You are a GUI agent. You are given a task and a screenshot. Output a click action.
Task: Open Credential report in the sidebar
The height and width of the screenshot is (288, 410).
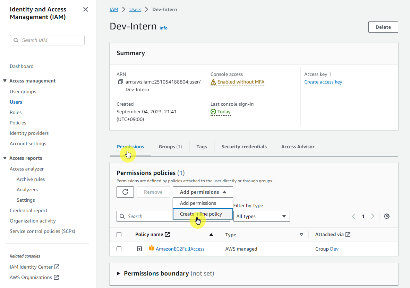point(28,210)
